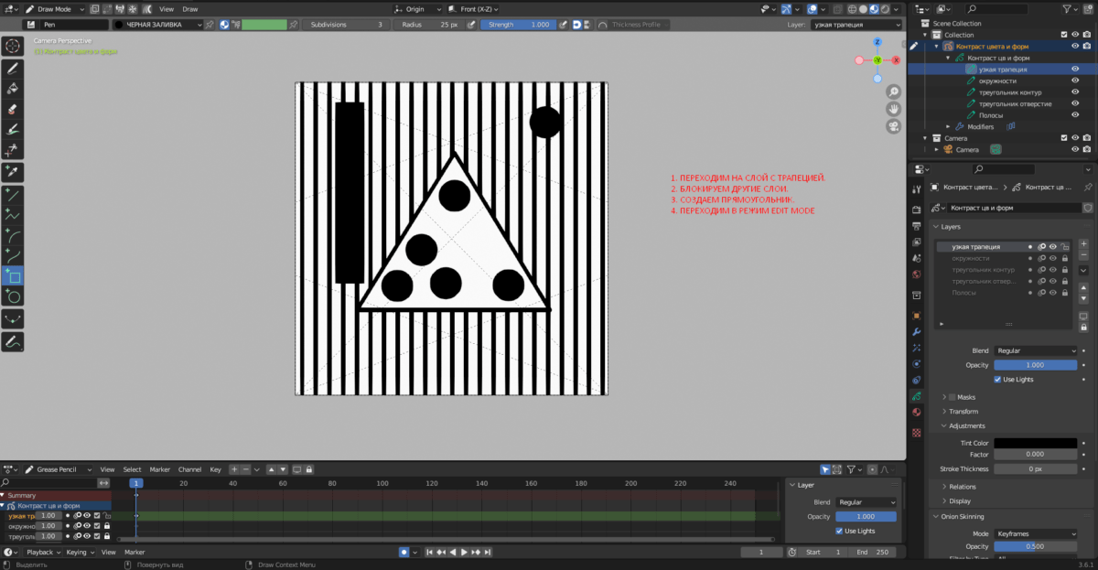Select the Annotate tool
This screenshot has width=1098, height=570.
[x=13, y=341]
